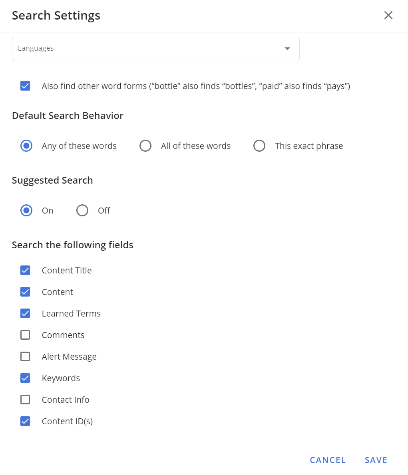Disable Learned Terms search field
The height and width of the screenshot is (475, 408).
[x=25, y=313]
